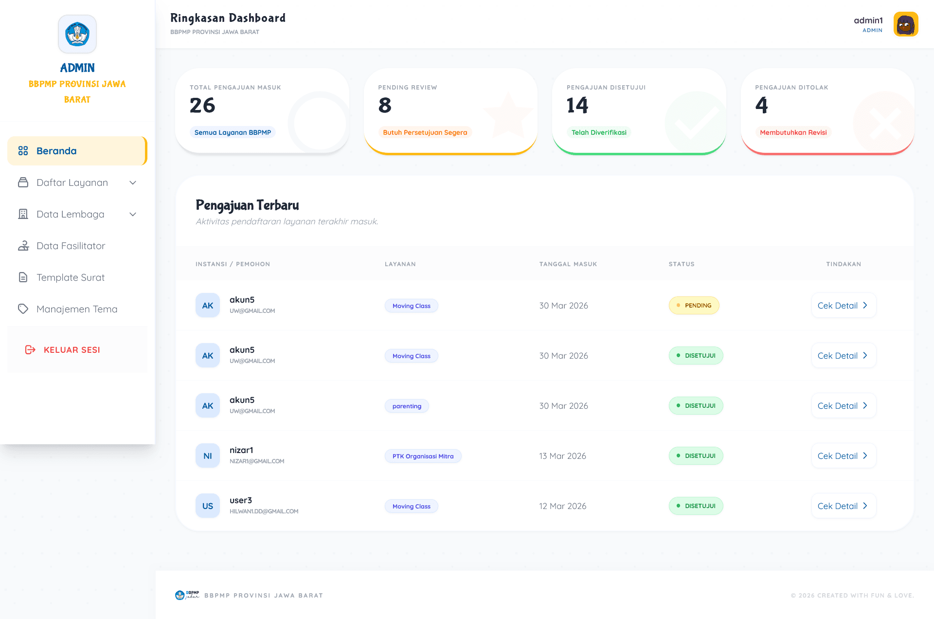Click the Manajemen Tema tag icon
The width and height of the screenshot is (934, 619).
[x=23, y=309]
